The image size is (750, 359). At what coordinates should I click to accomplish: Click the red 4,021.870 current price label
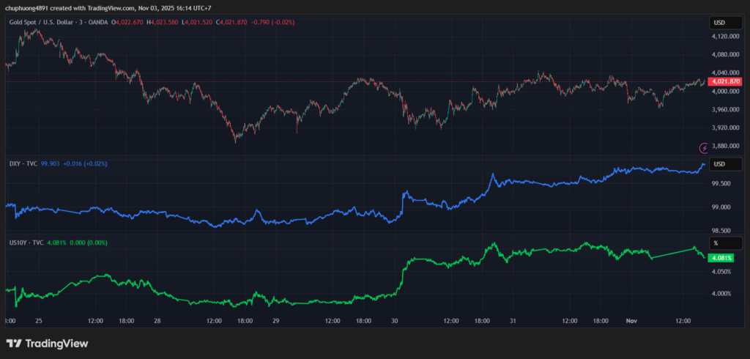[725, 81]
